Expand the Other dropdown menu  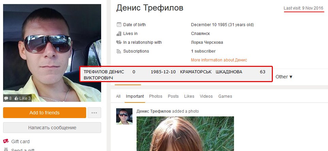pos(284,77)
